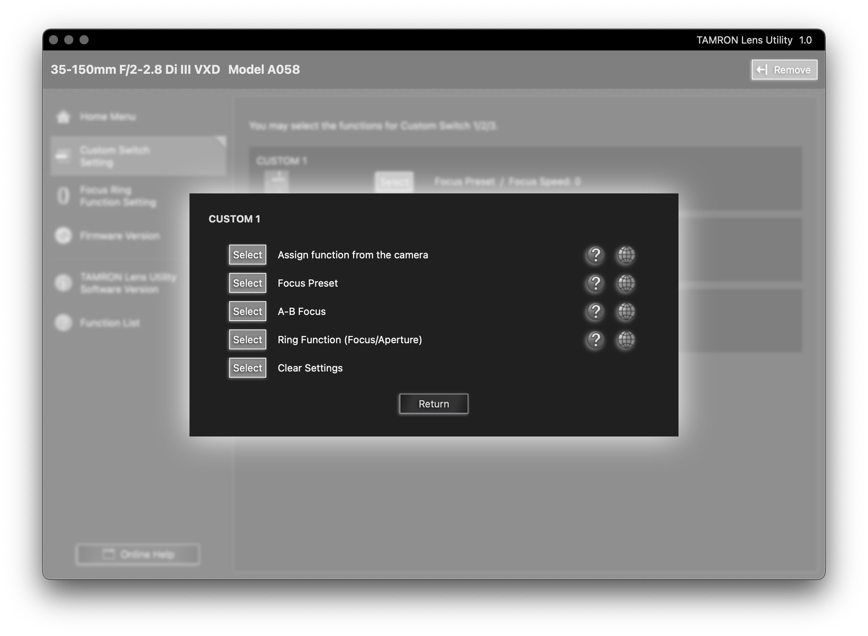The image size is (868, 636).
Task: Click Remove lens button
Action: (x=784, y=70)
